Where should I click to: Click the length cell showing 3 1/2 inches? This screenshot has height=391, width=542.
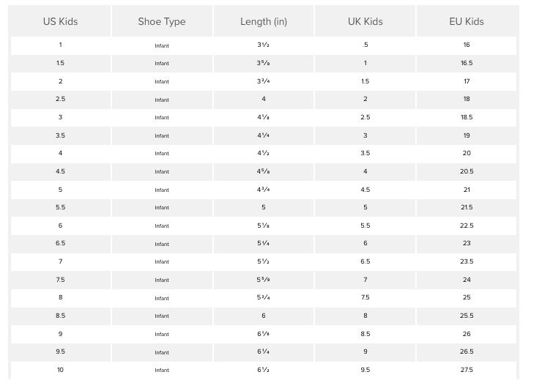[264, 45]
